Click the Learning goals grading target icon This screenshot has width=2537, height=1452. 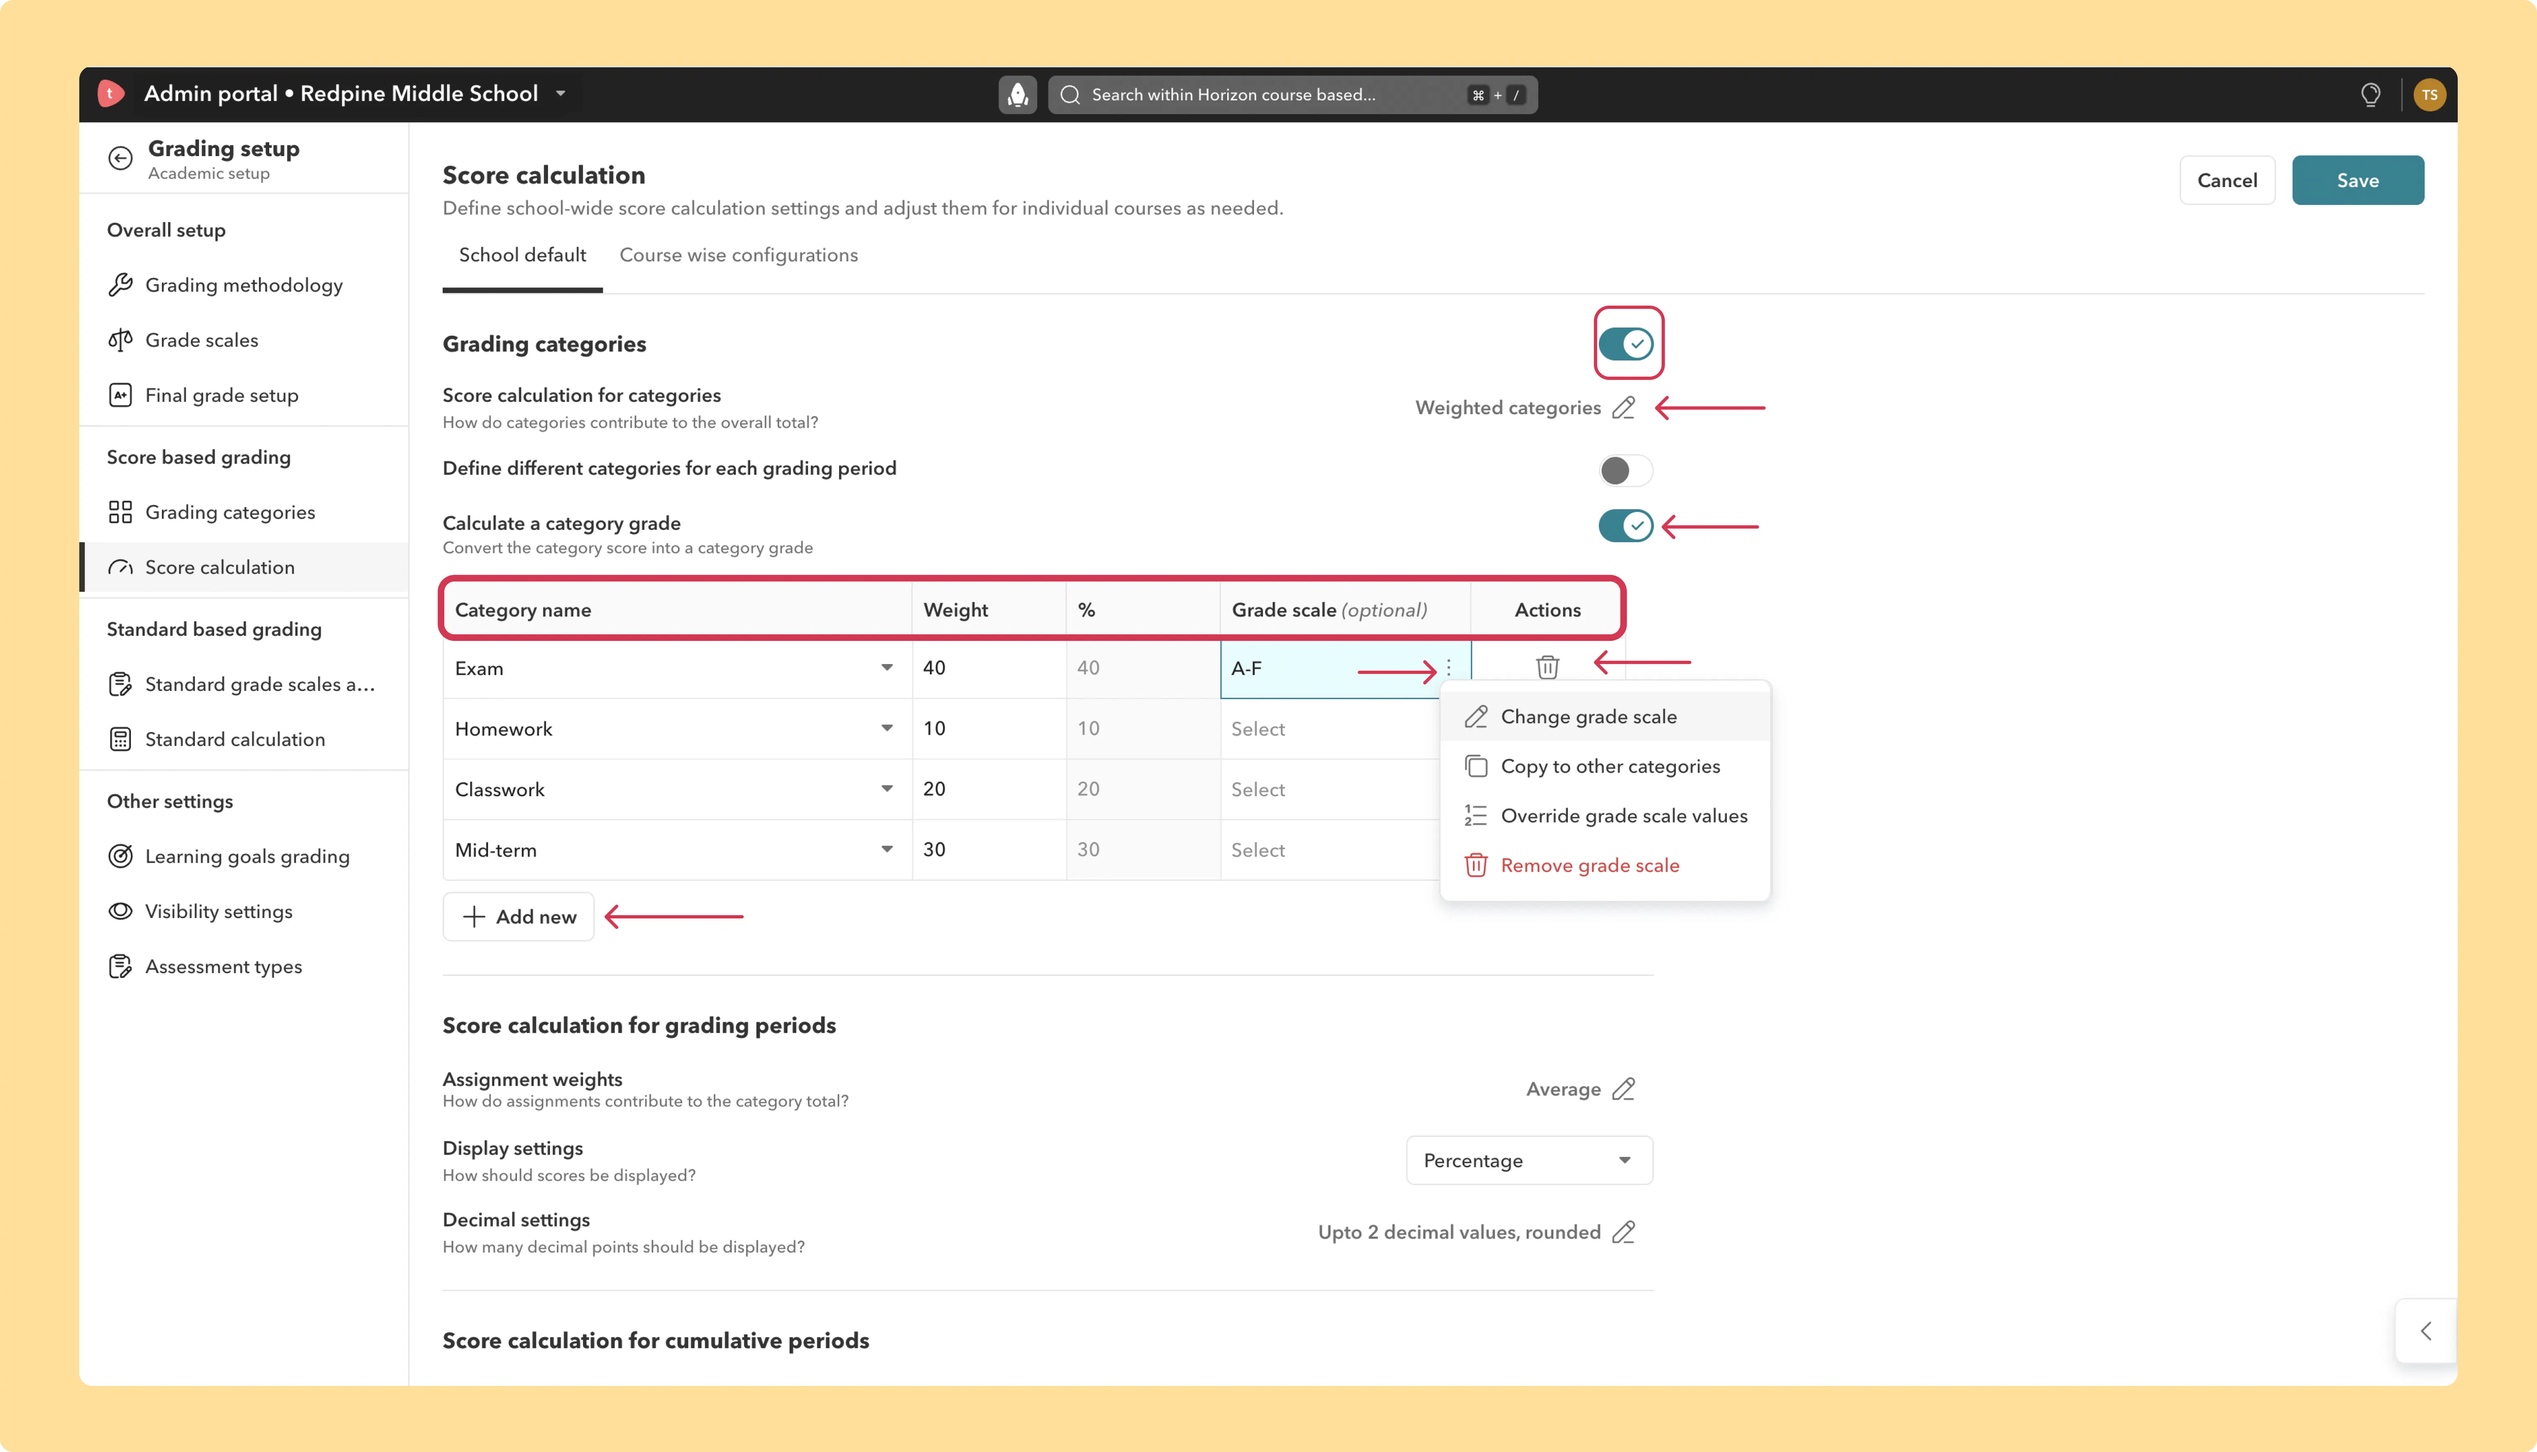click(121, 856)
